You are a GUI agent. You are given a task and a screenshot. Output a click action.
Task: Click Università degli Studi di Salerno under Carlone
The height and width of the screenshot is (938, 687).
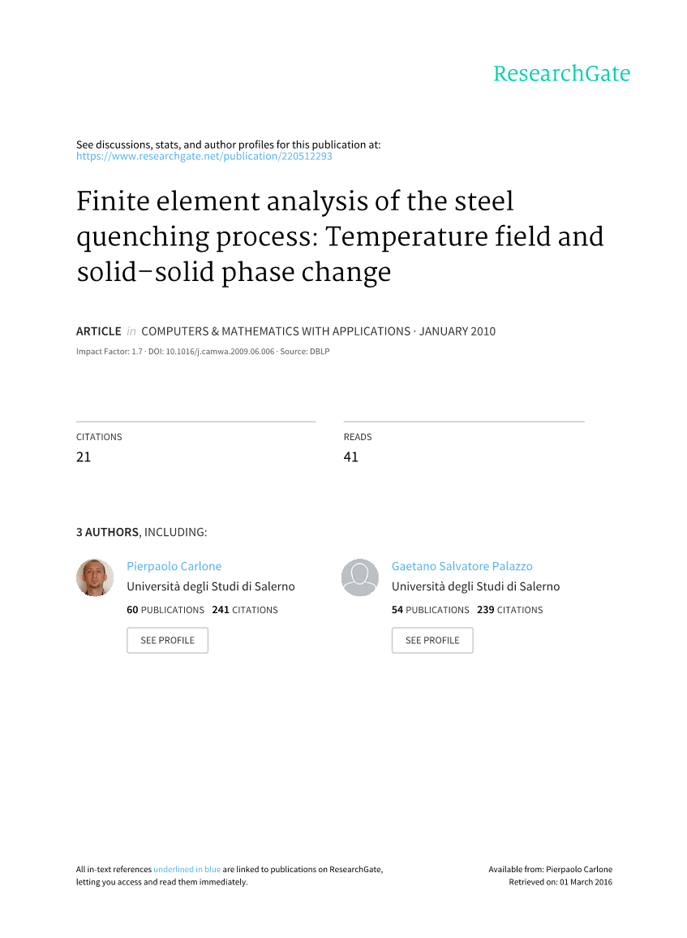coord(211,586)
